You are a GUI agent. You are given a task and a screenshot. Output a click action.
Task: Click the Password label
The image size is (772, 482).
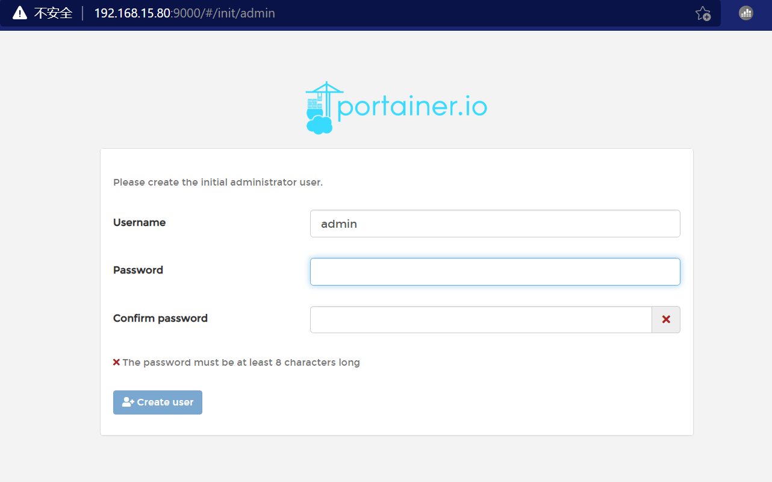[x=138, y=270]
